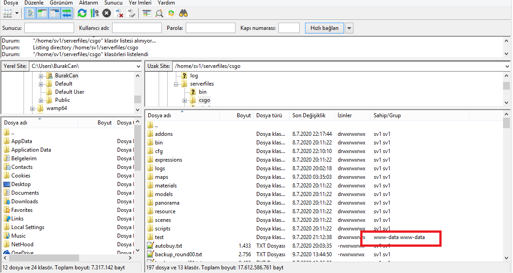This screenshot has height=273, width=513.
Task: Focus the Parola input field
Action: click(210, 28)
